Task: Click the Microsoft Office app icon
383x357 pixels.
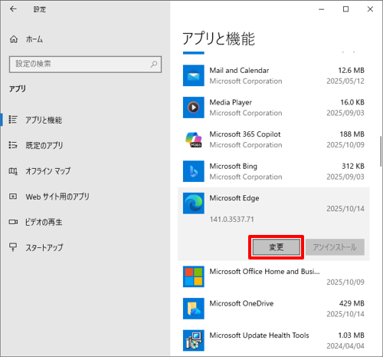Action: 194,276
